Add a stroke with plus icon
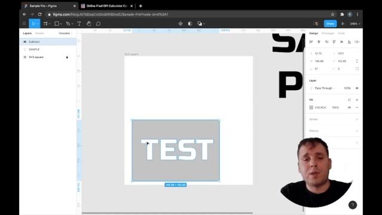Viewport: 382px width, 215px height. pyautogui.click(x=357, y=119)
